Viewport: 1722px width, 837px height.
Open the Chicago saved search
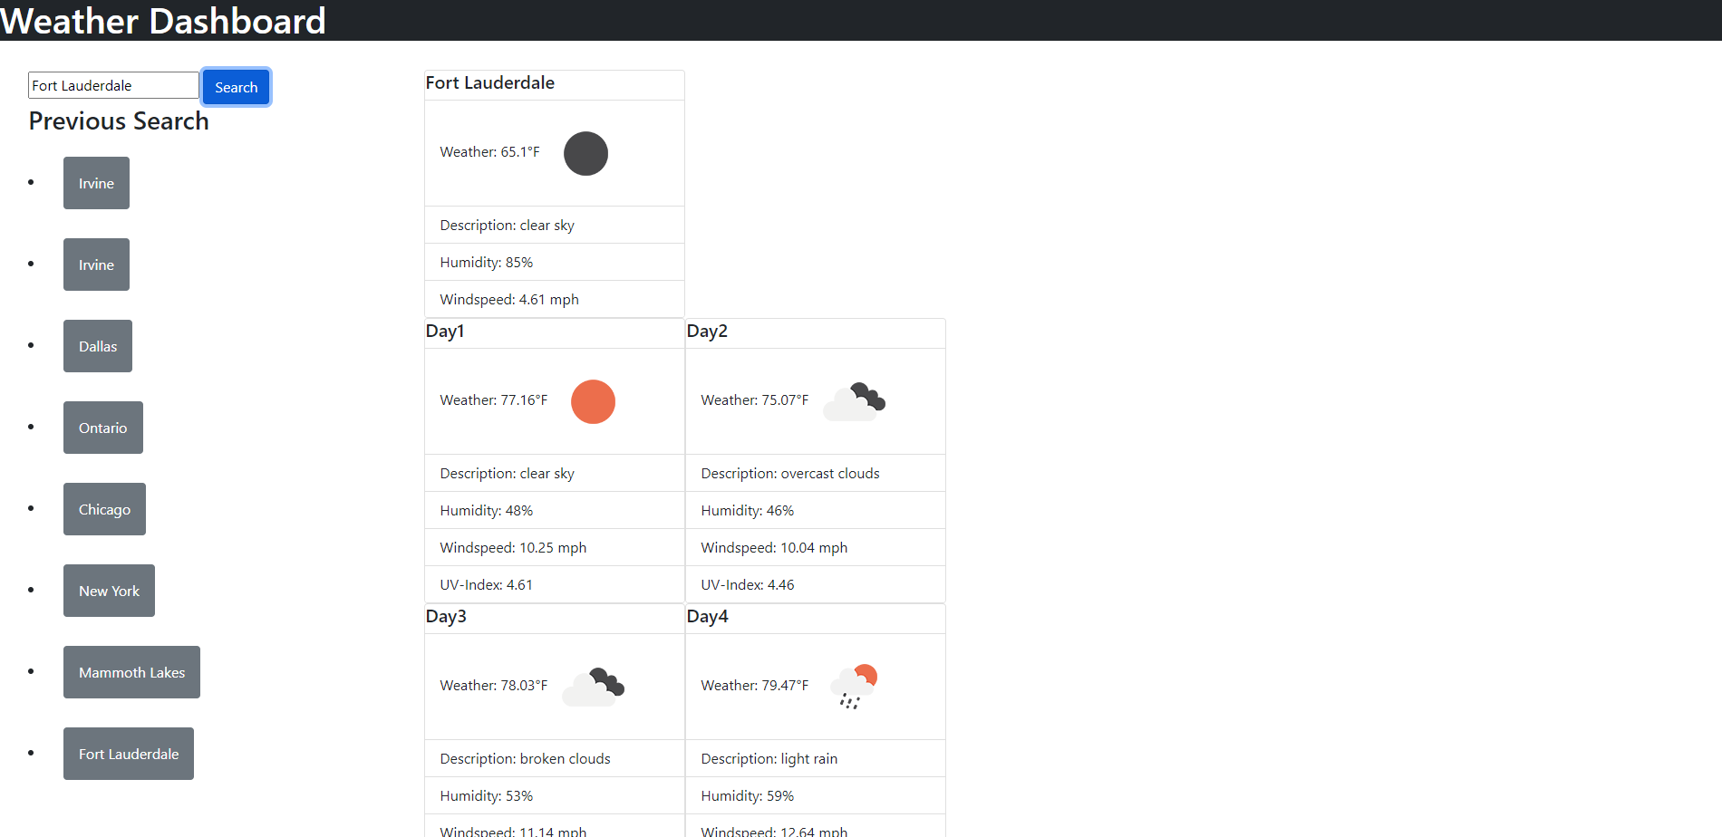coord(104,508)
